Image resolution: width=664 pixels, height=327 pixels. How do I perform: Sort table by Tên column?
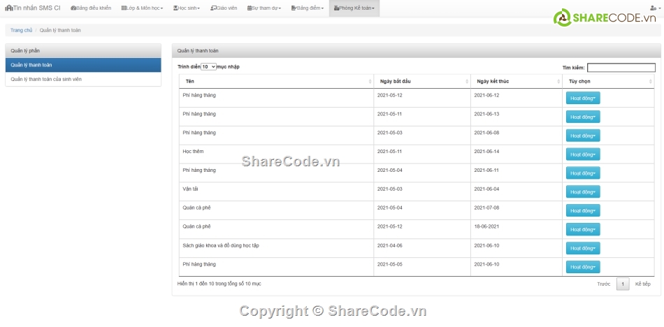coord(276,81)
